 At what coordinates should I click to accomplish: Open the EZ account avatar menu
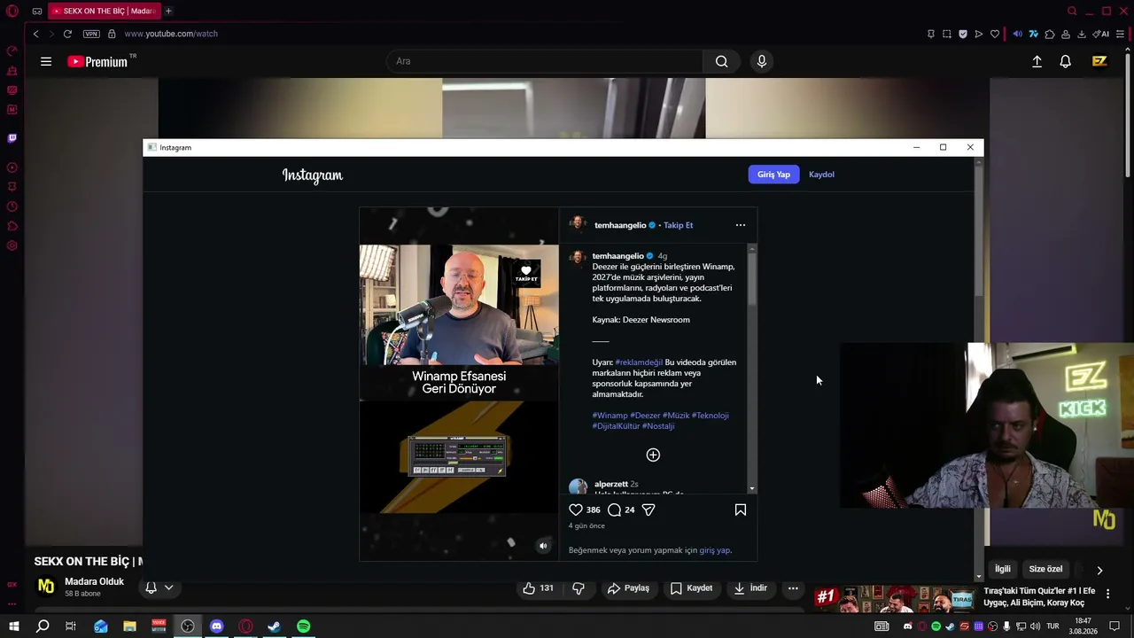1099,61
